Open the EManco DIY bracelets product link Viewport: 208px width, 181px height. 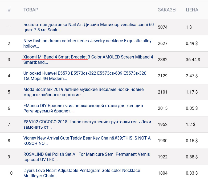(x=83, y=106)
